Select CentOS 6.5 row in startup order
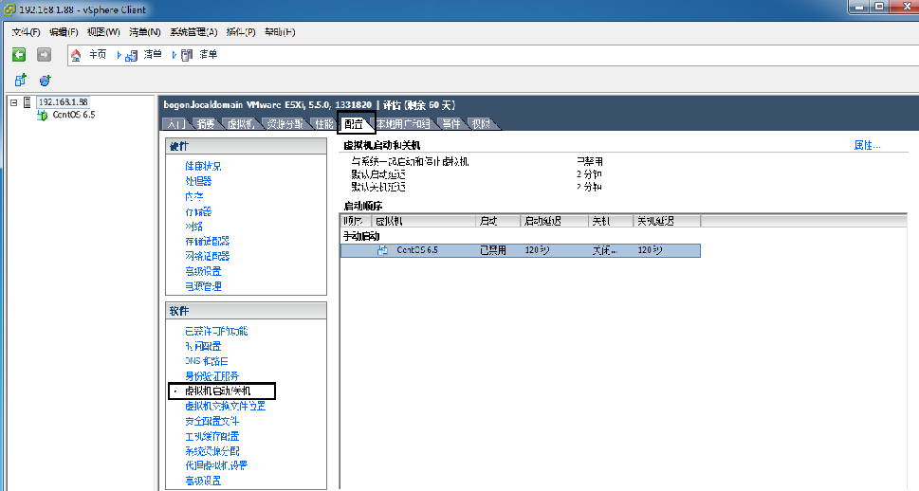919x491 pixels. click(521, 250)
